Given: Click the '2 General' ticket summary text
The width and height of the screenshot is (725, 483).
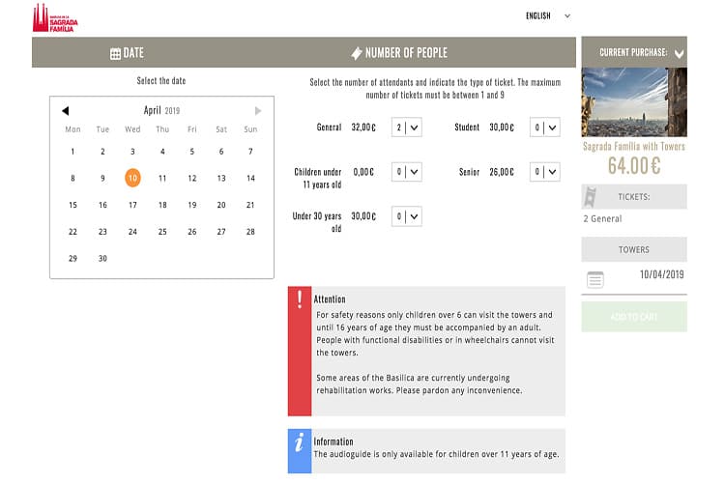Looking at the screenshot, I should (x=602, y=219).
